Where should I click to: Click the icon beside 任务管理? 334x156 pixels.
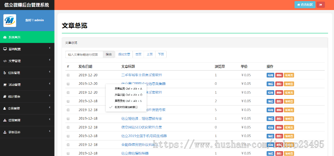(x=5, y=73)
